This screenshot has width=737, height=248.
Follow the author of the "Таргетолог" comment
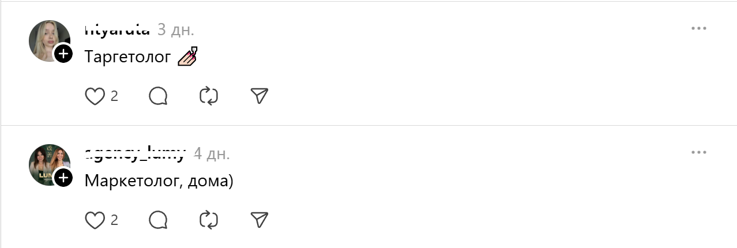coord(63,54)
